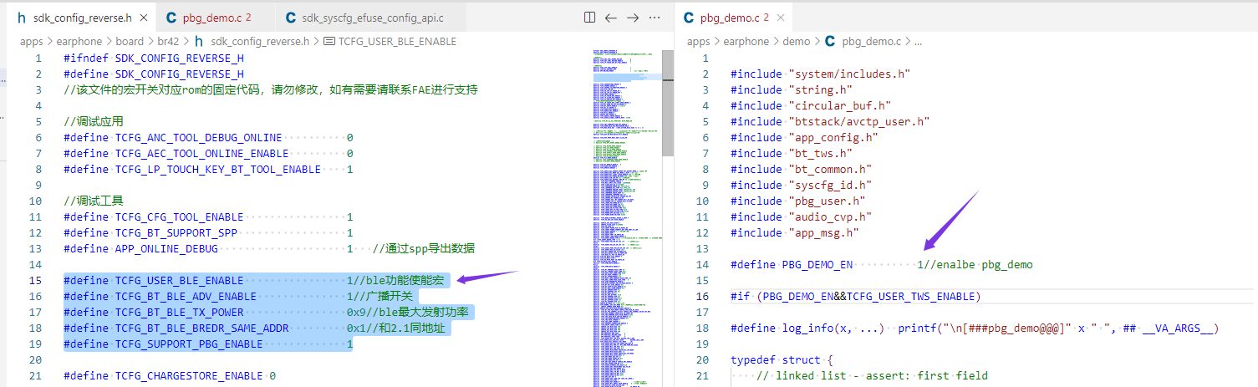The height and width of the screenshot is (387, 1258).
Task: Click the left editor vertical scrollbar thumb
Action: click(668, 102)
